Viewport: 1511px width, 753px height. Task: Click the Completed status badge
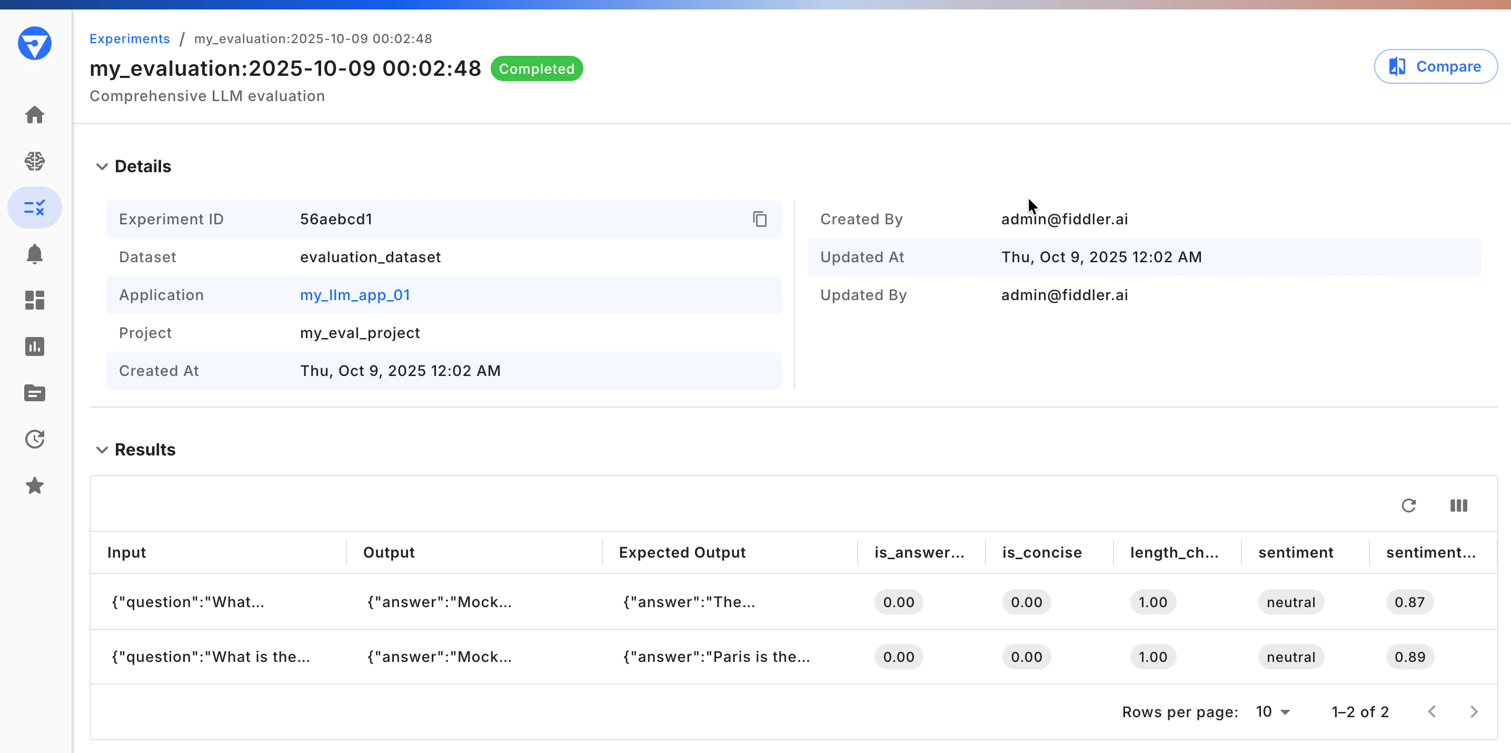click(x=536, y=68)
